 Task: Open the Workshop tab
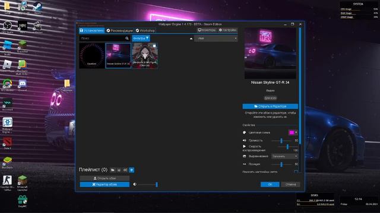tap(145, 30)
